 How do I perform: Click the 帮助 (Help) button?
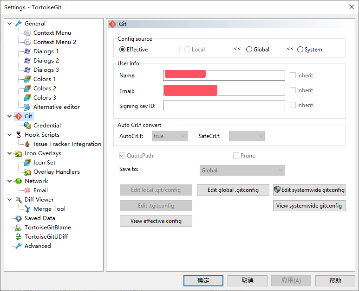pyautogui.click(x=335, y=280)
